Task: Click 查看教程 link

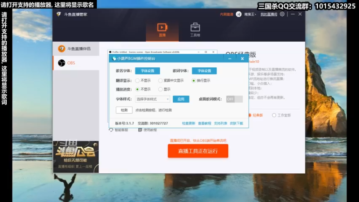Action: pyautogui.click(x=205, y=123)
